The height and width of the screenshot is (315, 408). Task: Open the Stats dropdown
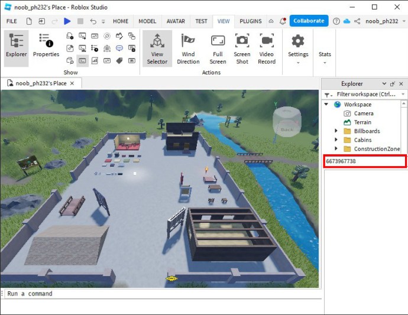(x=325, y=57)
